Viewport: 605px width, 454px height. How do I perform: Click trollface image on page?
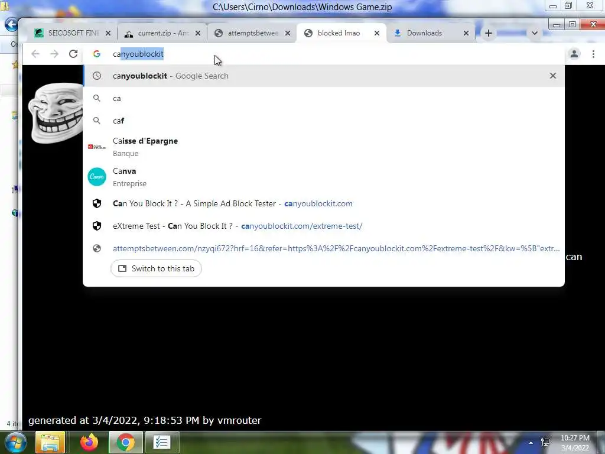(x=56, y=113)
